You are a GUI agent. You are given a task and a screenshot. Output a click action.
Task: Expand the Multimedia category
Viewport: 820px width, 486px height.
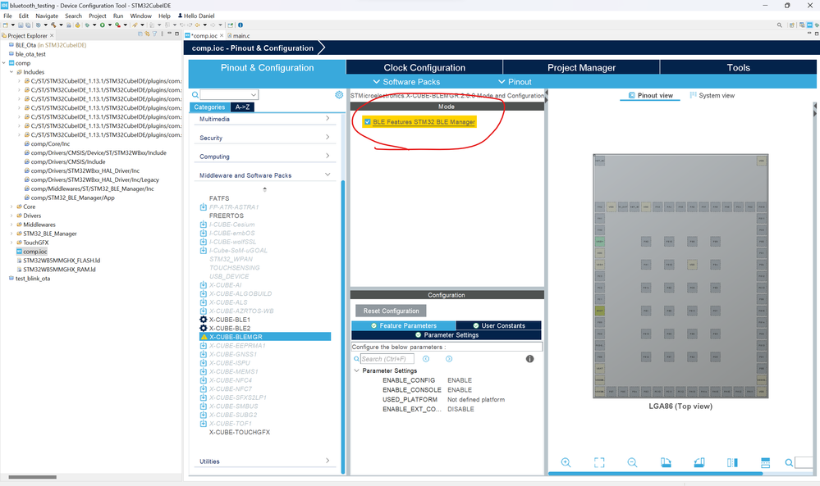[x=264, y=119]
